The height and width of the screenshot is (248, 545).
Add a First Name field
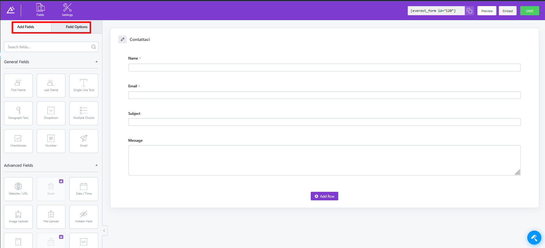pos(18,86)
